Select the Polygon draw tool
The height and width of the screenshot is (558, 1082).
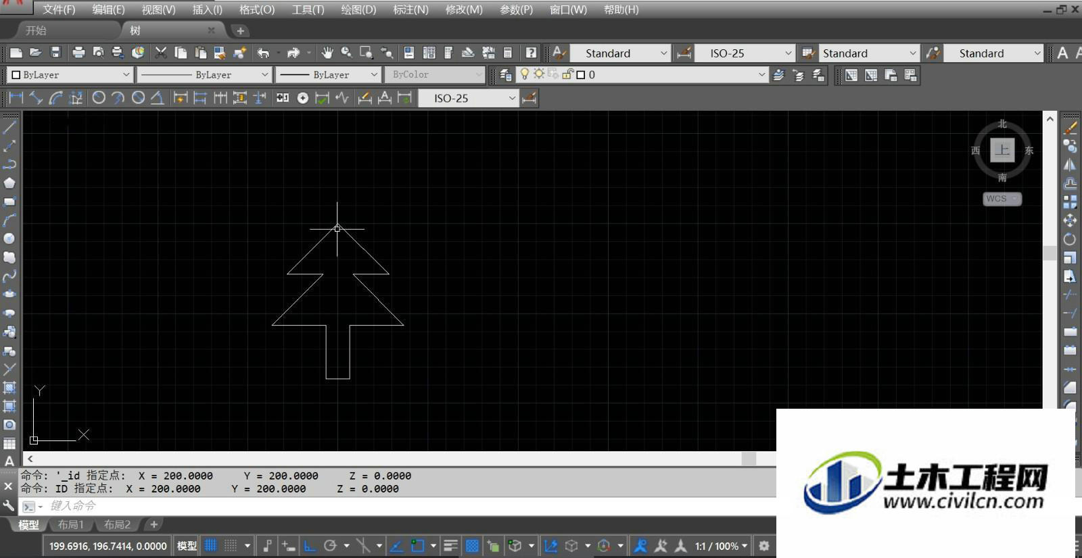click(9, 183)
